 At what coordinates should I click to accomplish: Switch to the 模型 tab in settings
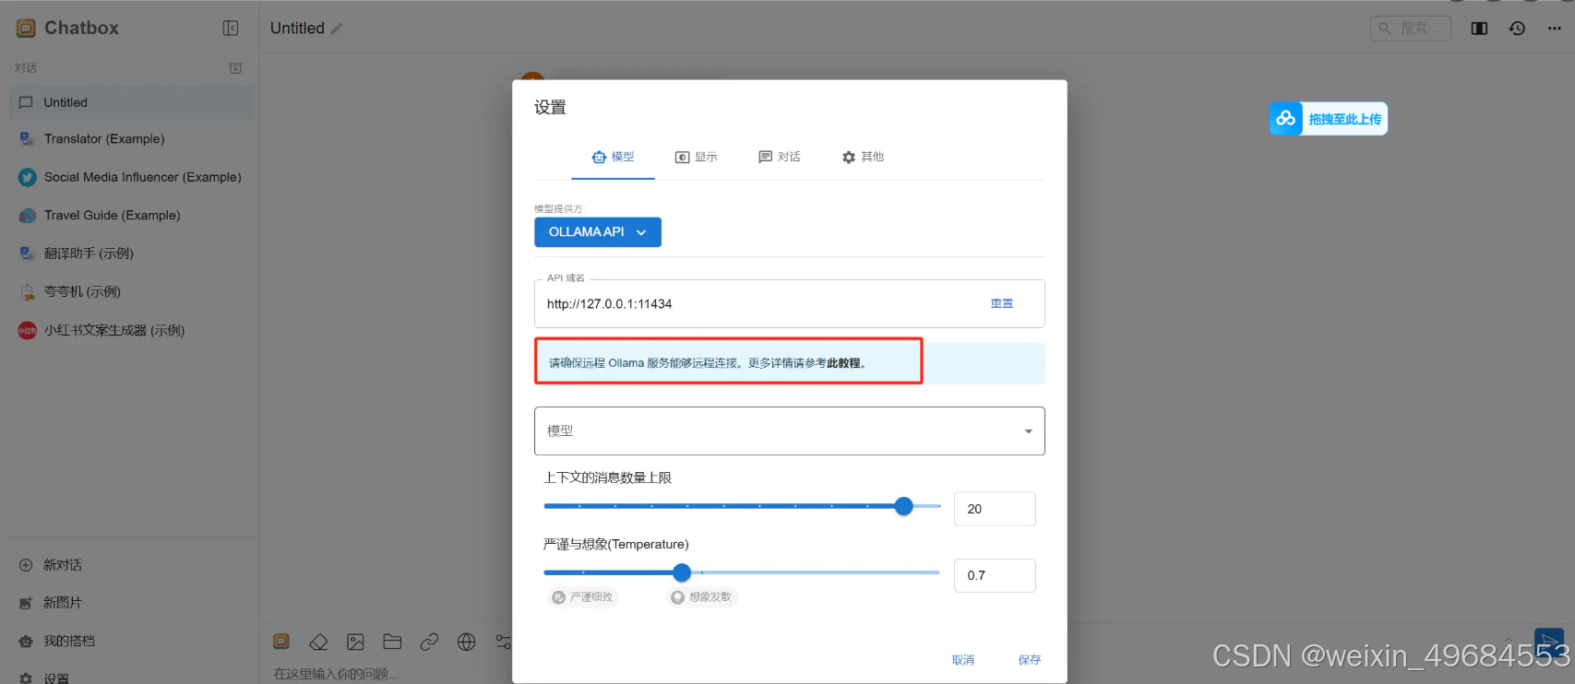tap(614, 157)
